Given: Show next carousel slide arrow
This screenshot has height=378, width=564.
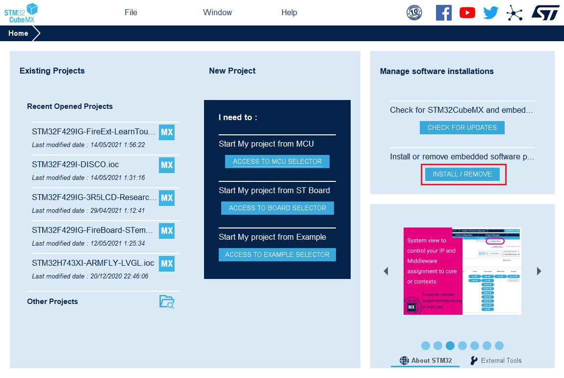Looking at the screenshot, I should 539,271.
